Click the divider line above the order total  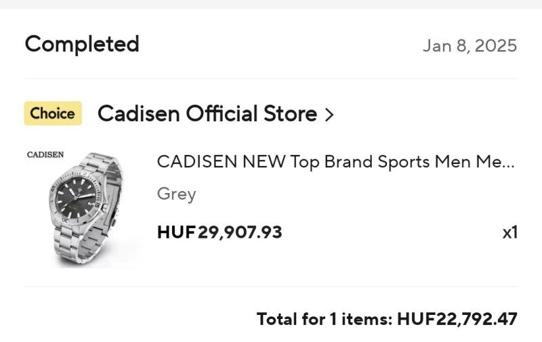(x=271, y=286)
